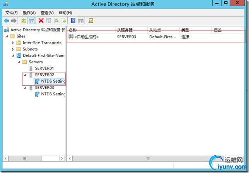Viewport: 249px width, 173px height.
Task: Go back with the blue left arrow
Action: click(x=7, y=20)
